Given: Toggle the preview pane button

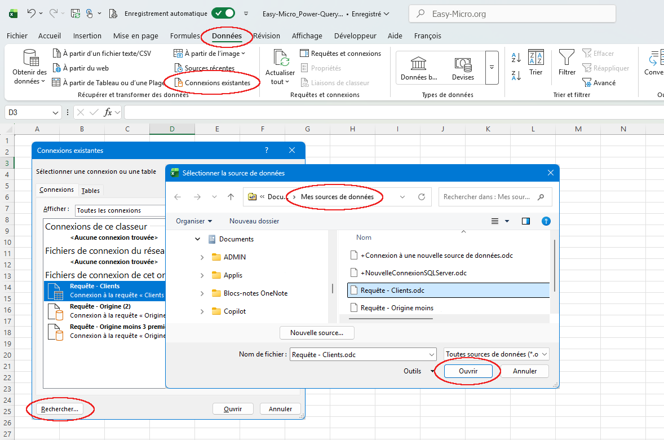Looking at the screenshot, I should [526, 221].
